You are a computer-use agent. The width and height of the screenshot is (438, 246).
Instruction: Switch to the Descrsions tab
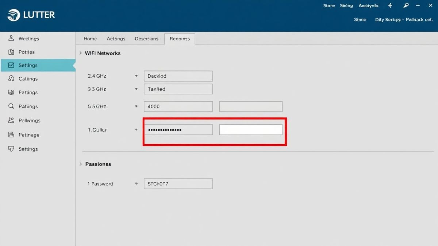pos(147,39)
